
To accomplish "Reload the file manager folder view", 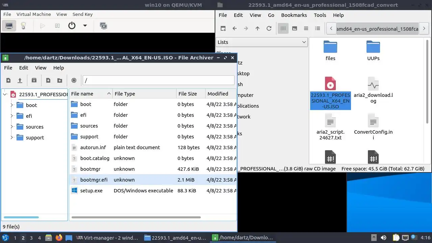I will click(269, 28).
